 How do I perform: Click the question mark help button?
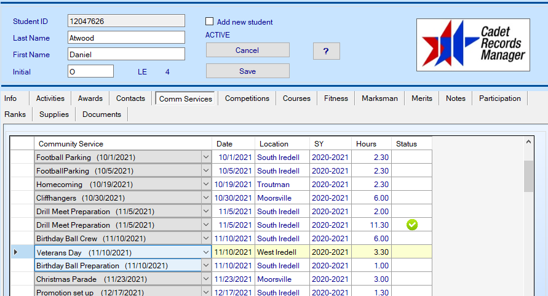[326, 51]
